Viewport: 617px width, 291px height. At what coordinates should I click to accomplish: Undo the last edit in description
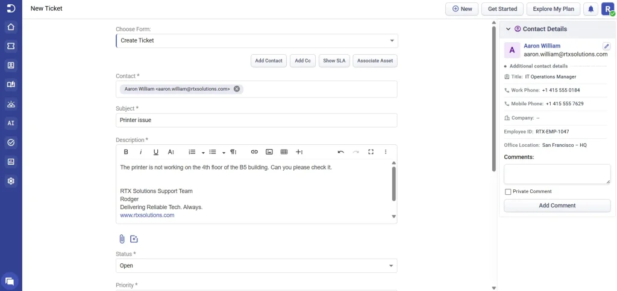(341, 152)
